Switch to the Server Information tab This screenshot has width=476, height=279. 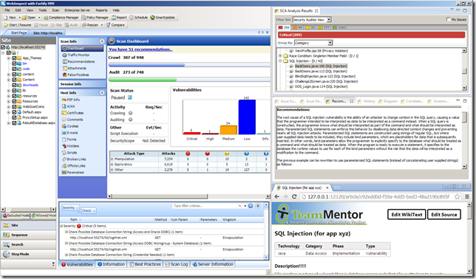pyautogui.click(x=213, y=264)
